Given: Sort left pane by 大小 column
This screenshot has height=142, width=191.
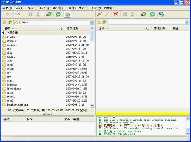Looking at the screenshot, I should [57, 28].
